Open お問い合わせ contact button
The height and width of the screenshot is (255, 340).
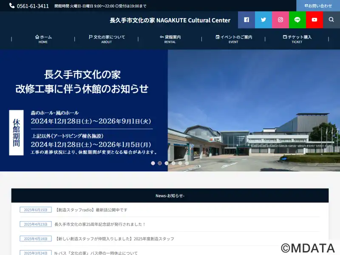click(x=318, y=6)
